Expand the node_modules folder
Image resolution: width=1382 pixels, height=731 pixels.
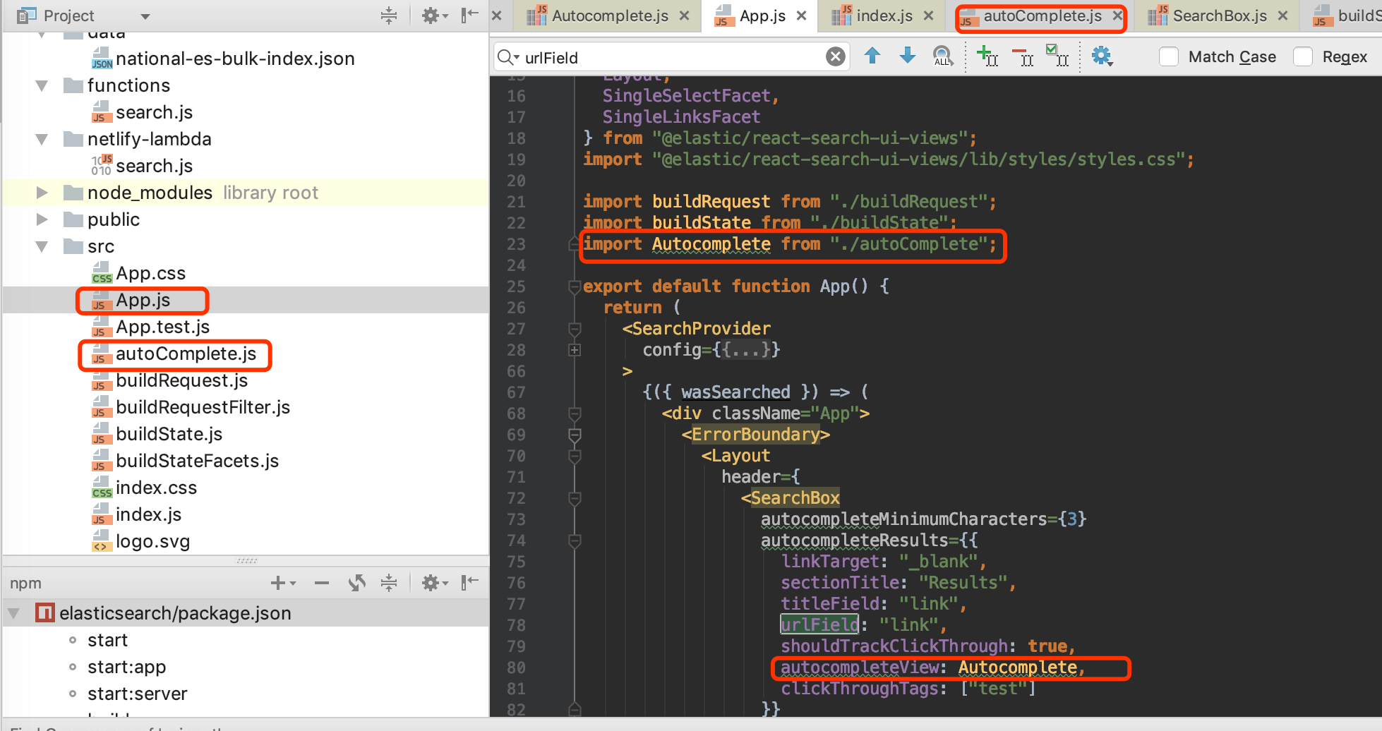pyautogui.click(x=41, y=192)
